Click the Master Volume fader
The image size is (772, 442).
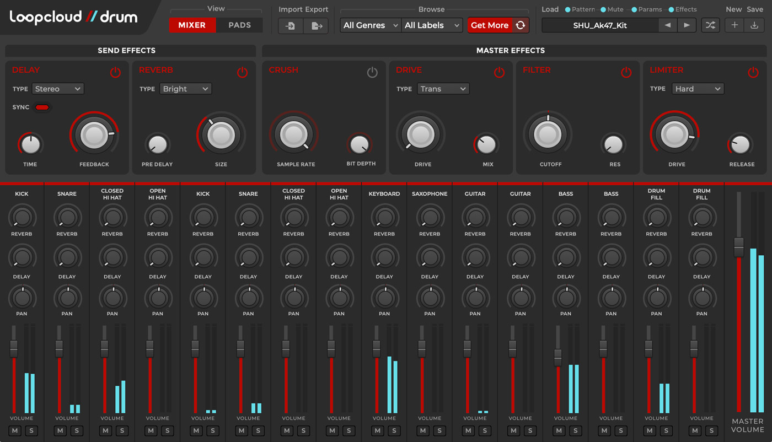tap(739, 245)
